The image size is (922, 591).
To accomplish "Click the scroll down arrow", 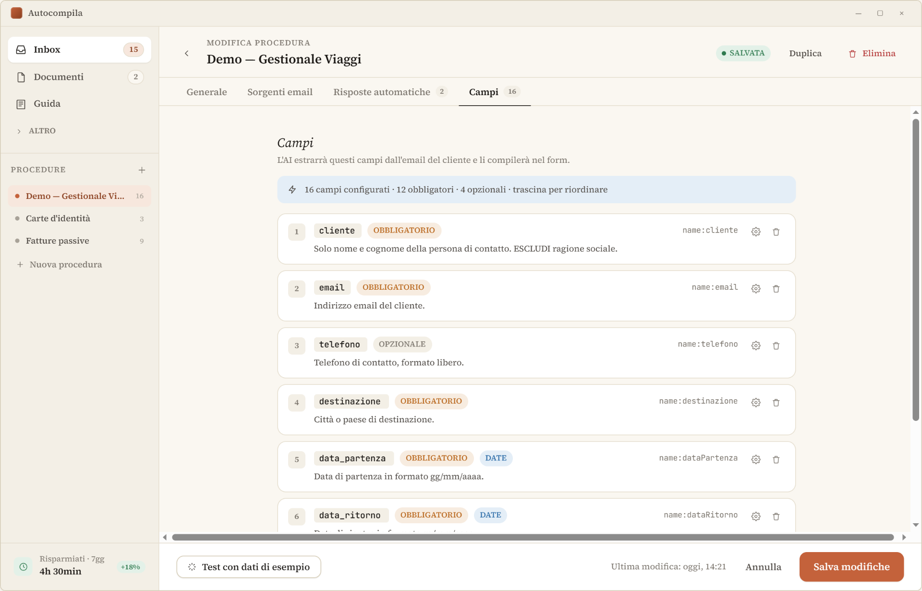I will 916,525.
